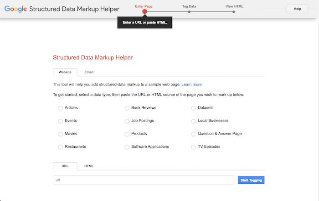Image resolution: width=319 pixels, height=201 pixels.
Task: Click the View HTML step dot
Action: (x=234, y=11)
